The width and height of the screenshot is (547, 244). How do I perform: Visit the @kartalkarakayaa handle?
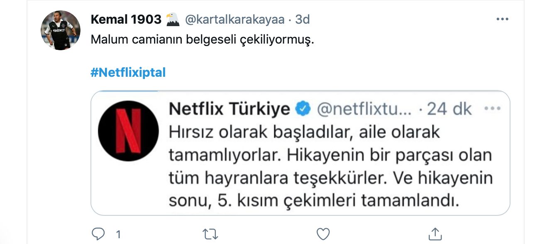pos(235,20)
